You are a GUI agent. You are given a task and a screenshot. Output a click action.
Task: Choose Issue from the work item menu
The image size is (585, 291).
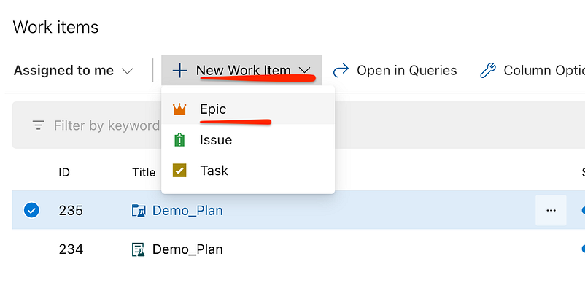[x=248, y=140]
